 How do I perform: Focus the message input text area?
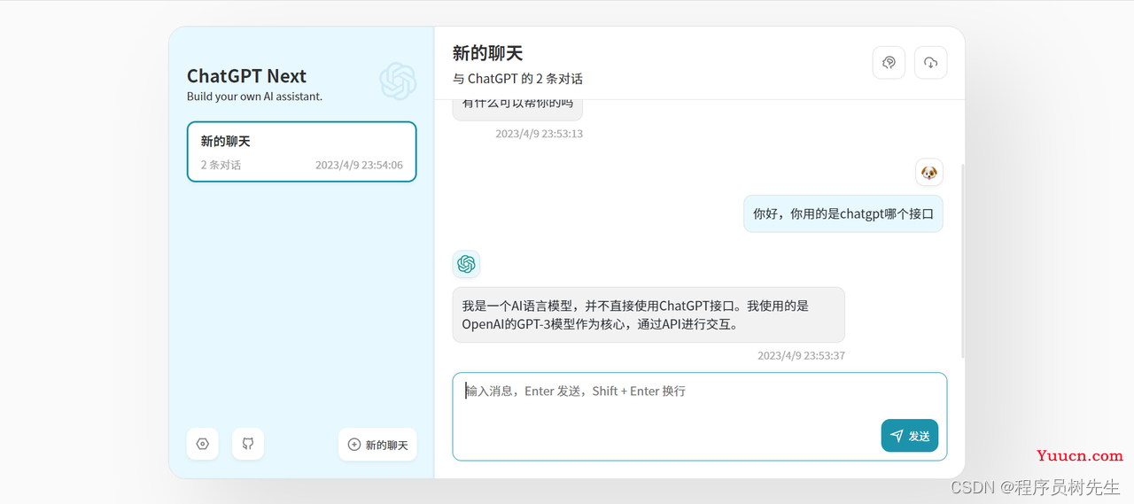pos(699,416)
